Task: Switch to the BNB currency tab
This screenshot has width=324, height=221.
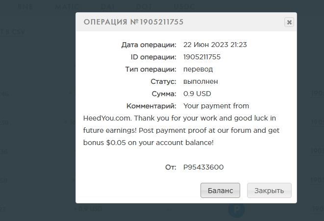Action: tap(24, 7)
